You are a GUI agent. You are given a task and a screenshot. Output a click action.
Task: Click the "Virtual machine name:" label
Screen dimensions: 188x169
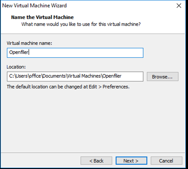tap(29, 43)
